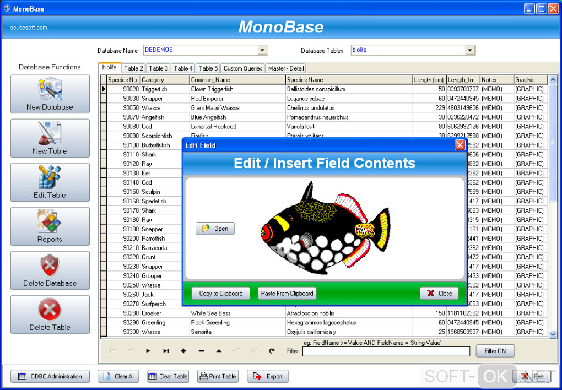Image resolution: width=562 pixels, height=390 pixels.
Task: Click the Length (cm) column header
Action: click(430, 80)
